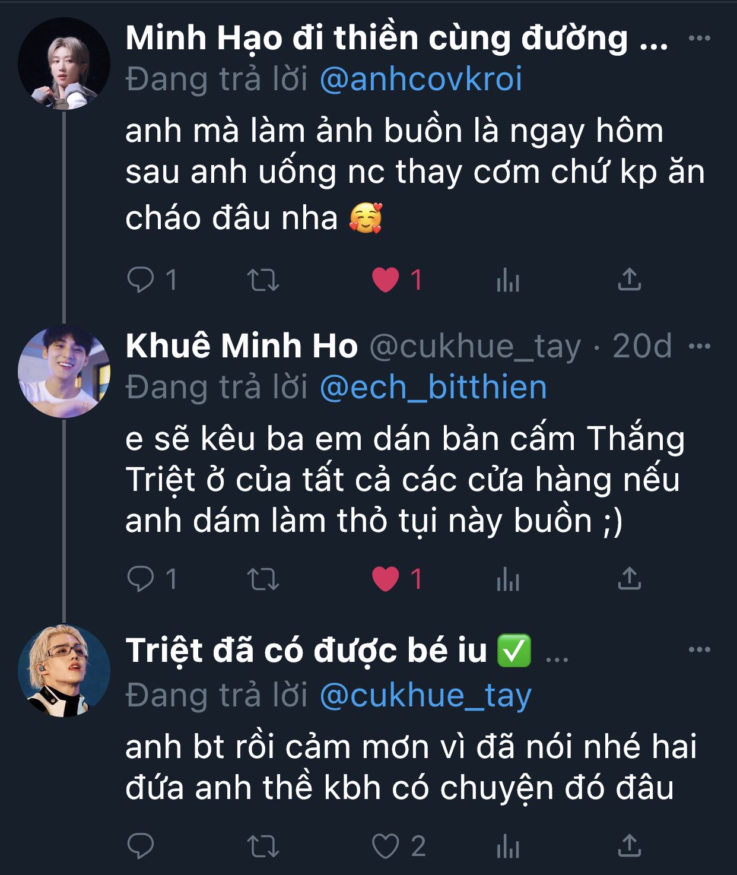The height and width of the screenshot is (875, 737).
Task: Share Minh Hạo's tweet
Action: tap(630, 280)
